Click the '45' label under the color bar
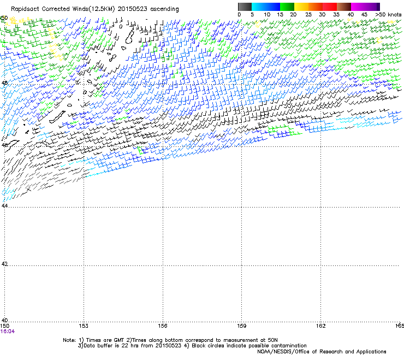 [364, 15]
